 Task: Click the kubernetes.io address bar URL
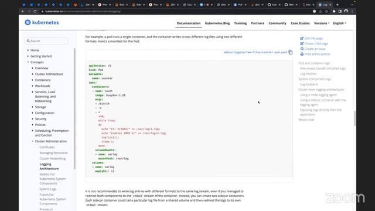pos(83,11)
